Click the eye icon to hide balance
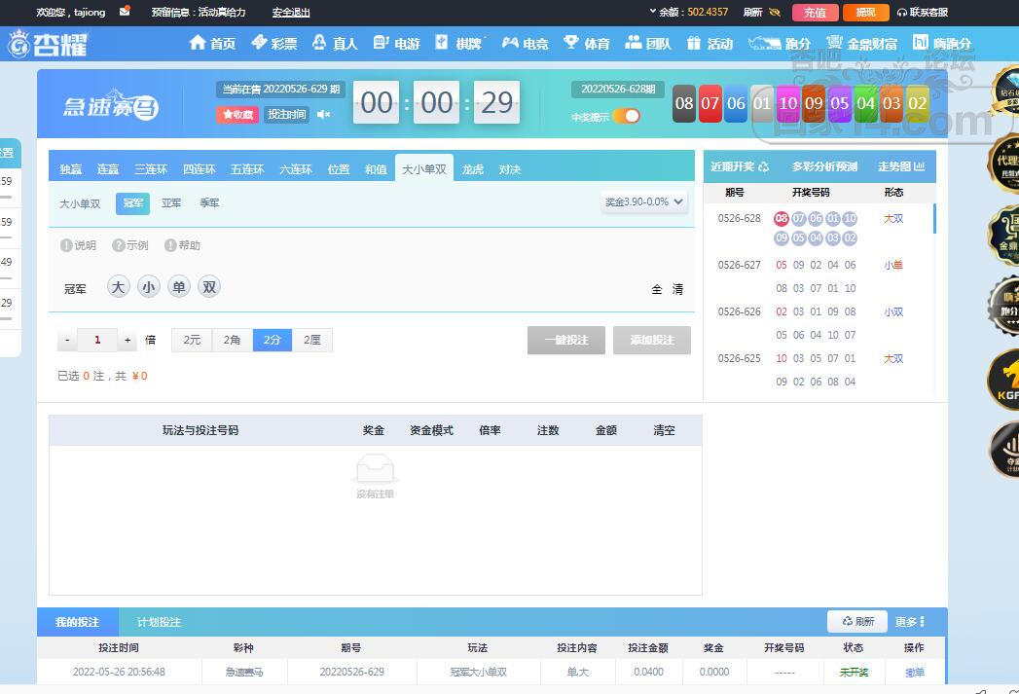The image size is (1019, 694). pos(775,13)
